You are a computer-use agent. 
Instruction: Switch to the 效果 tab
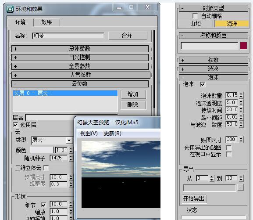[x=46, y=22]
